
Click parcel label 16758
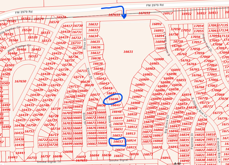[174, 34]
